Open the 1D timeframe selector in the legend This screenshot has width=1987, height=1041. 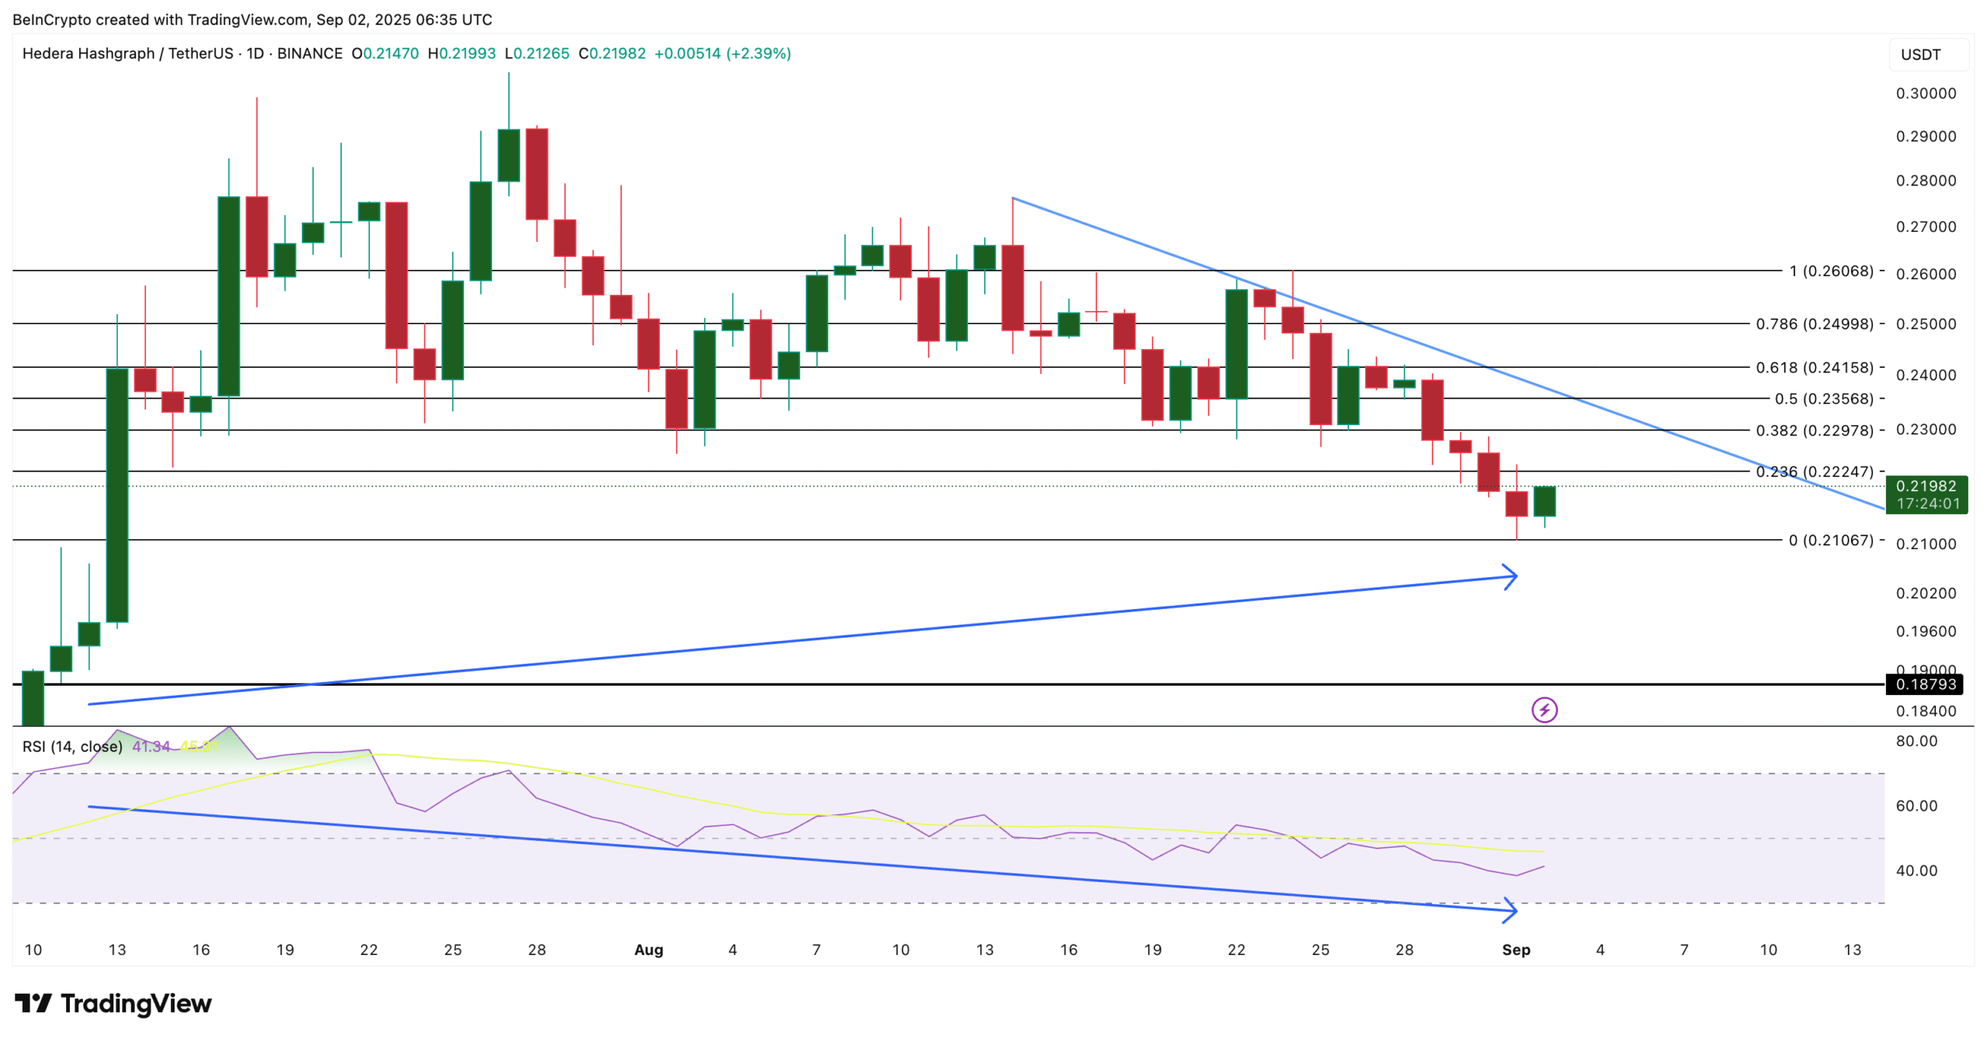[256, 54]
